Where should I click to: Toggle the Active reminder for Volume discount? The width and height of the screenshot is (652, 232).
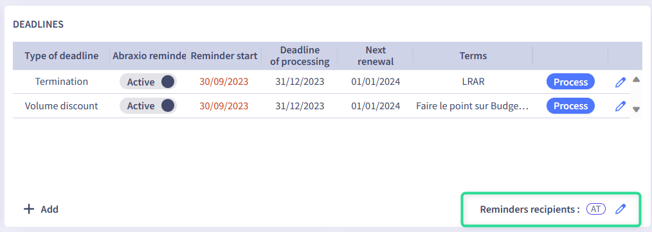point(148,106)
